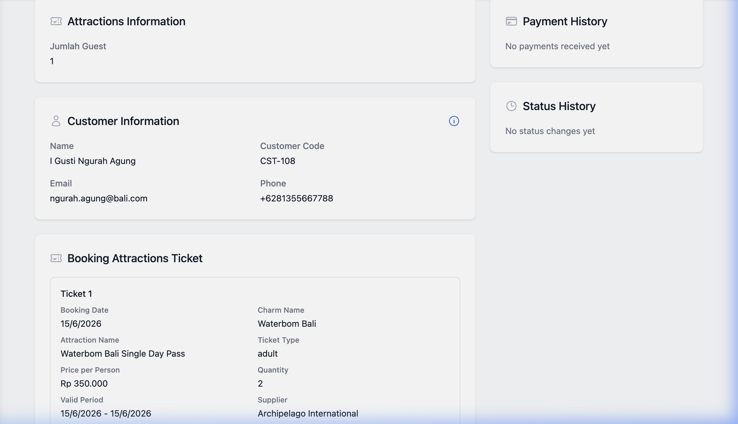Click the Valid Period label
This screenshot has height=424, width=738.
pyautogui.click(x=82, y=400)
